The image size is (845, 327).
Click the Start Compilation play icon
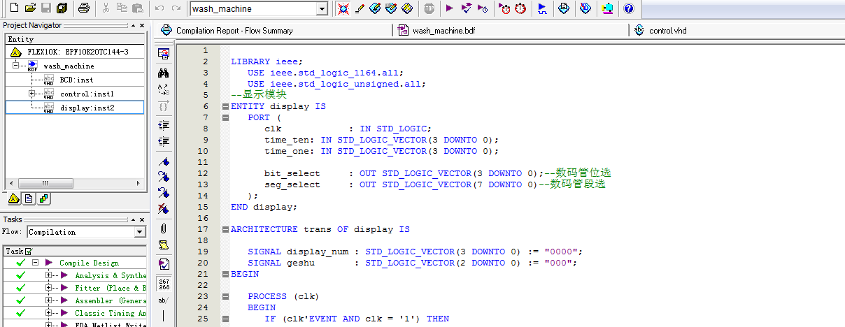[449, 8]
